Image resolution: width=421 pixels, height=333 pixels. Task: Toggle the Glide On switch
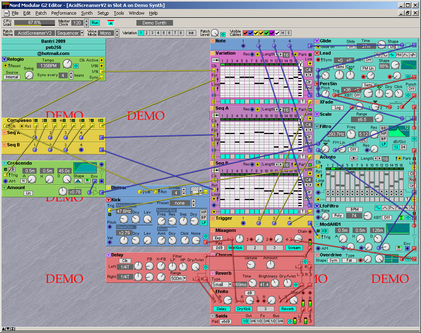click(x=351, y=46)
